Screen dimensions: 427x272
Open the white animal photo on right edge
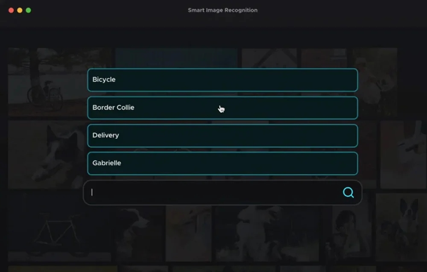(x=404, y=155)
